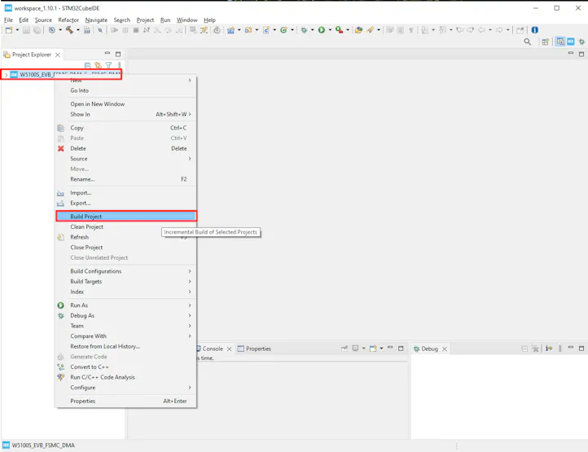This screenshot has width=588, height=452.
Task: Switch to the Device Configuration MX perspective
Action: pos(571,42)
